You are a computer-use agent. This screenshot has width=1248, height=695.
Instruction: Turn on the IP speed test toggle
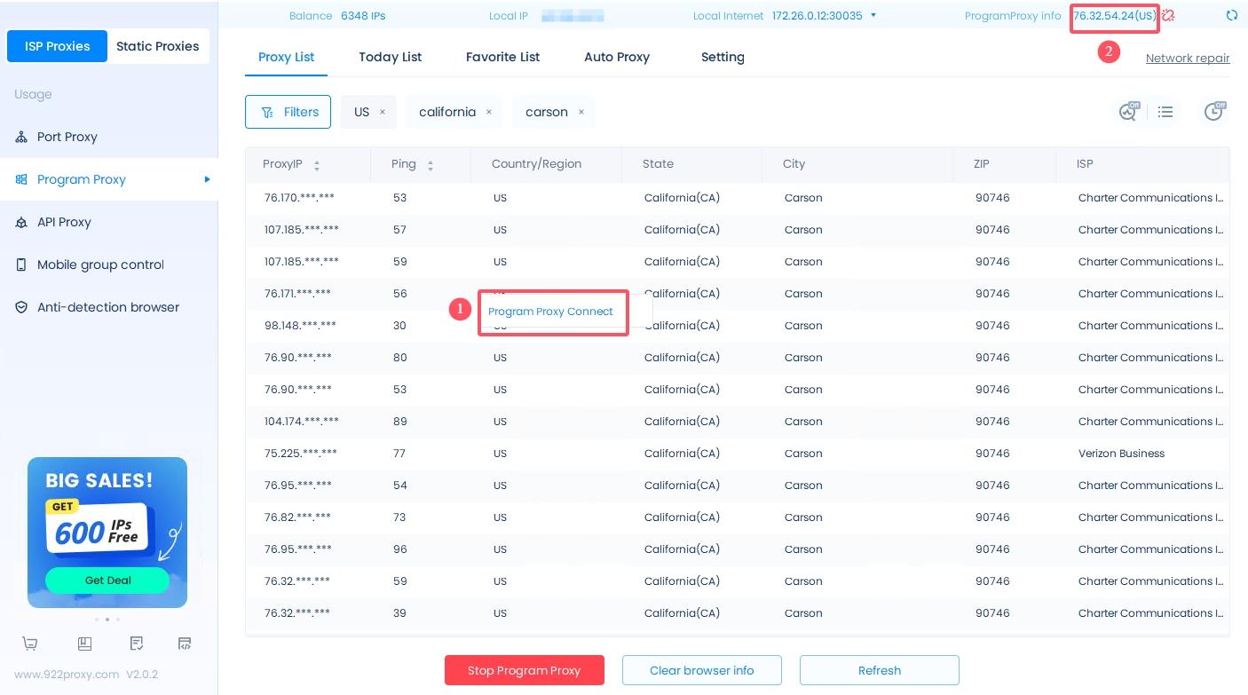[x=1128, y=112]
